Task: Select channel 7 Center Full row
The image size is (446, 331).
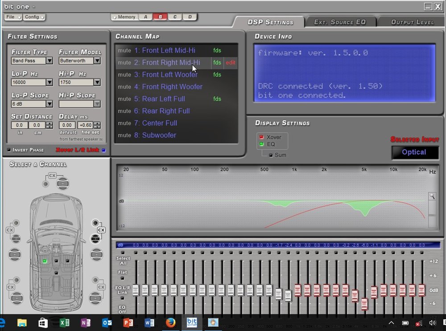Action: click(x=176, y=123)
